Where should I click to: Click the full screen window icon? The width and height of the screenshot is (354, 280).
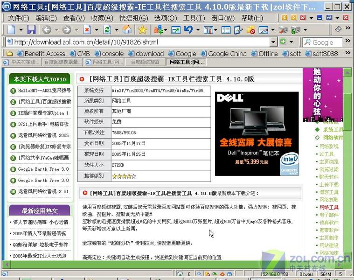click(x=176, y=29)
